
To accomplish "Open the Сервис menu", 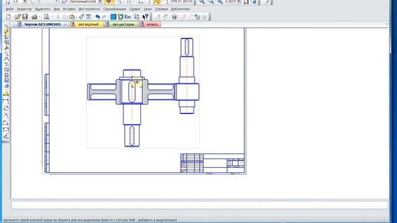I will pyautogui.click(x=135, y=9).
